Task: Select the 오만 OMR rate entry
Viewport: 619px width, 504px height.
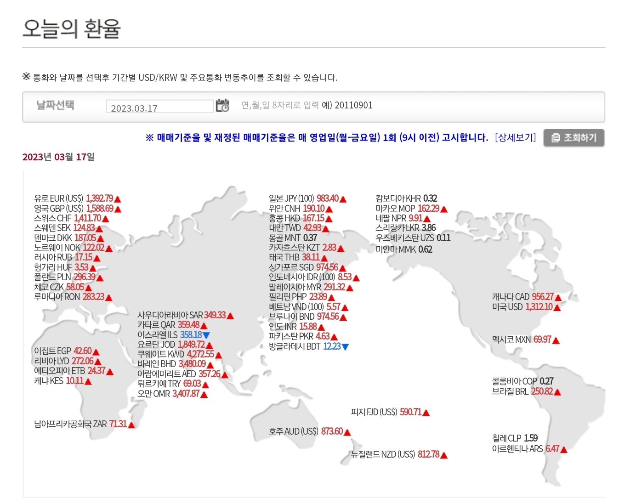Action: [173, 394]
